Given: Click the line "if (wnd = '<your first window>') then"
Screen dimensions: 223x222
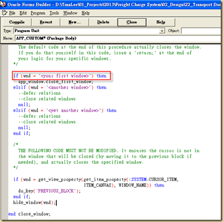Looking at the screenshot, I should coord(60,76).
